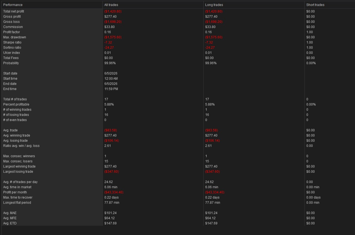355x235 pixels.
Task: Select the 'Gross loss' row label
Action: 11,22
